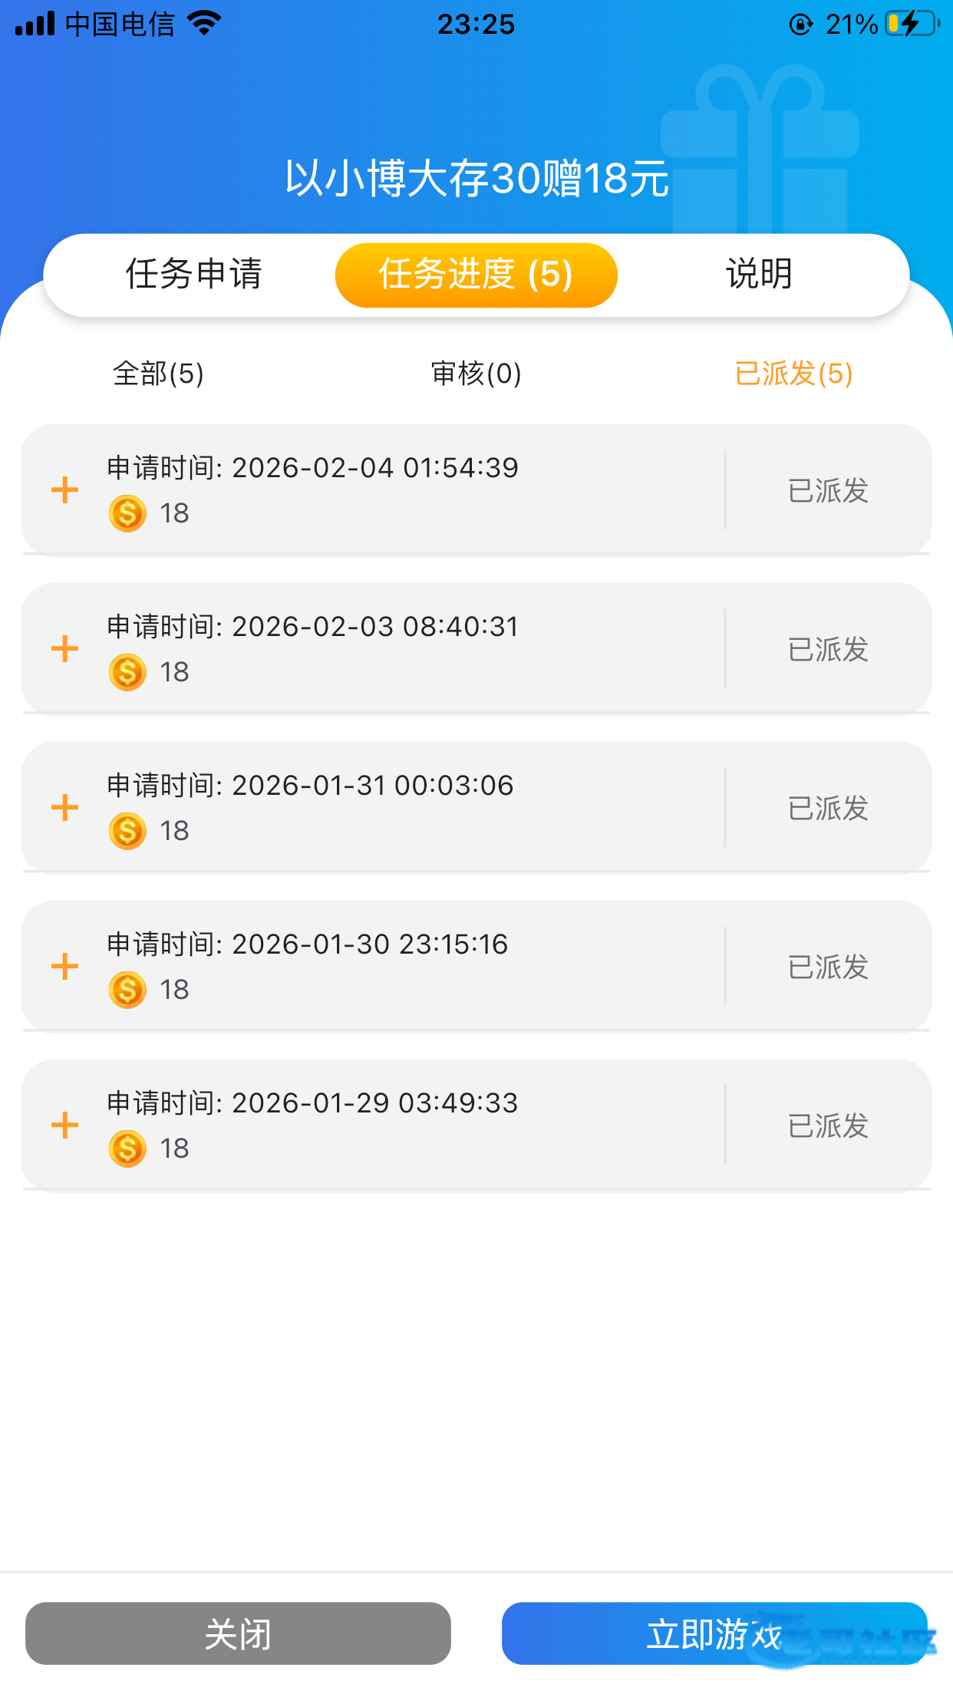Screen dimensions: 953x1694
Task: Filter list by 全部(5)
Action: [158, 374]
